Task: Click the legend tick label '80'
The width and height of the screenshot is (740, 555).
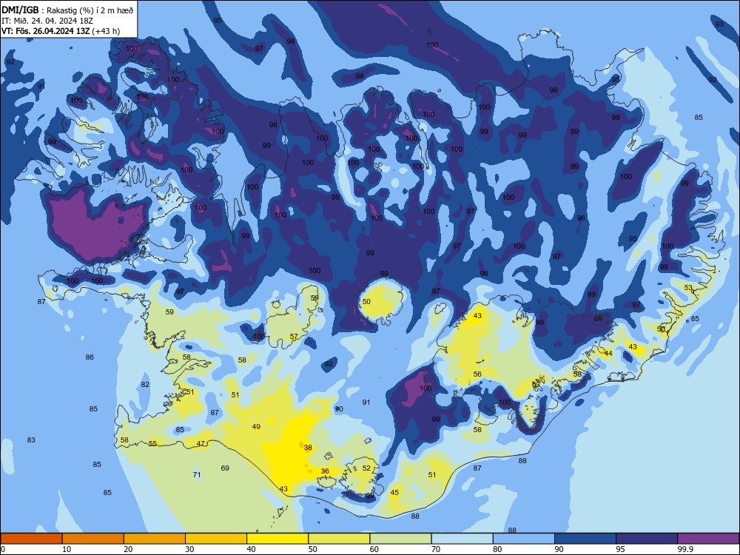Action: click(497, 549)
